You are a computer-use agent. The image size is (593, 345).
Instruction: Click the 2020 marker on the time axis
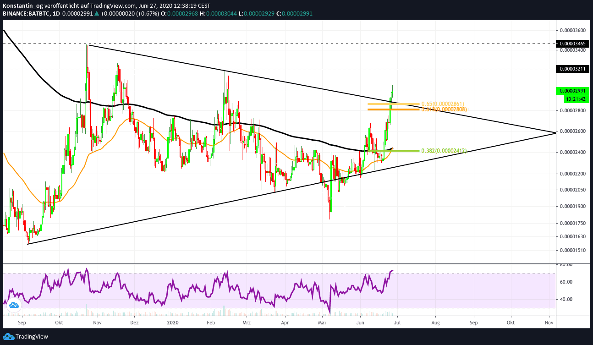coord(172,323)
